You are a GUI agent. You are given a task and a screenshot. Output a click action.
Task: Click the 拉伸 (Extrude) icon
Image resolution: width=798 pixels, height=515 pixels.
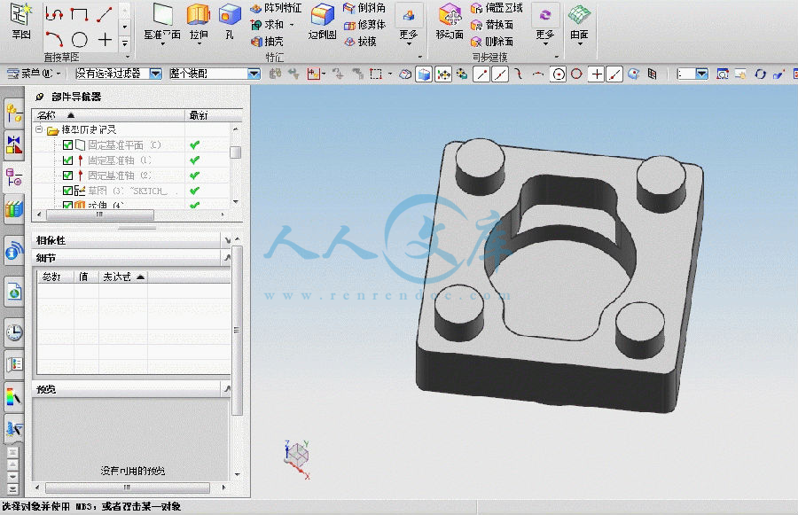coord(199,15)
